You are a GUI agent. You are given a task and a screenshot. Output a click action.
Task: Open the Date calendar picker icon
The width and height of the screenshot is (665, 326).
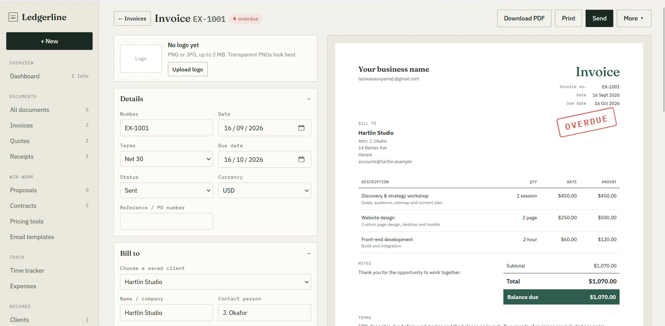click(301, 128)
